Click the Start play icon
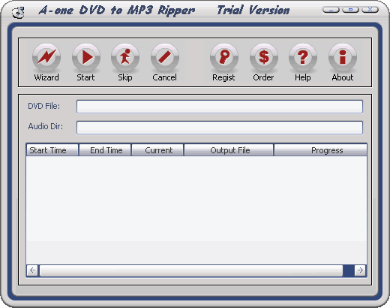 click(x=86, y=58)
